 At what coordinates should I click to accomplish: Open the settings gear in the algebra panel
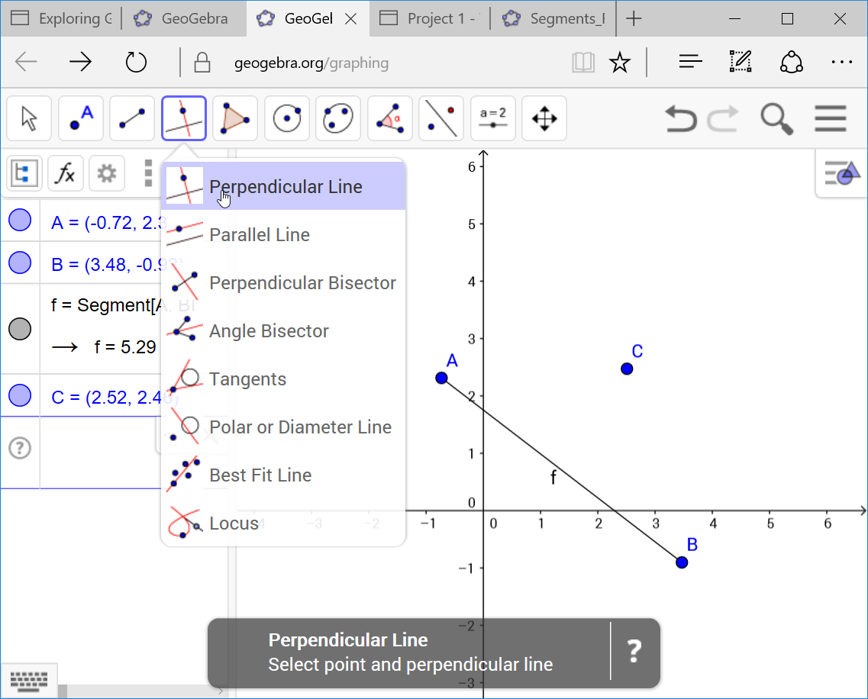click(x=106, y=173)
